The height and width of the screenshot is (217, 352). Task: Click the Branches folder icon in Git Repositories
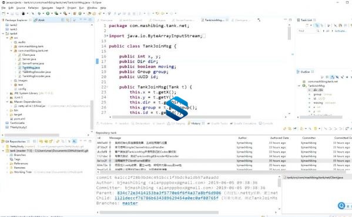(x=11, y=155)
